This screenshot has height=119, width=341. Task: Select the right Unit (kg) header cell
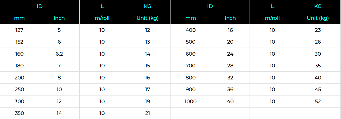pos(318,18)
